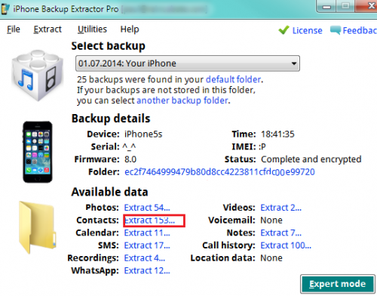Screen dimensions: 377x296
Task: Click the Available data heading
Action: 110,192
